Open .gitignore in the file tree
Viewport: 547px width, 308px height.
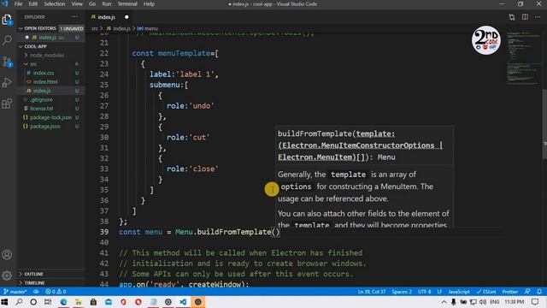tap(41, 100)
